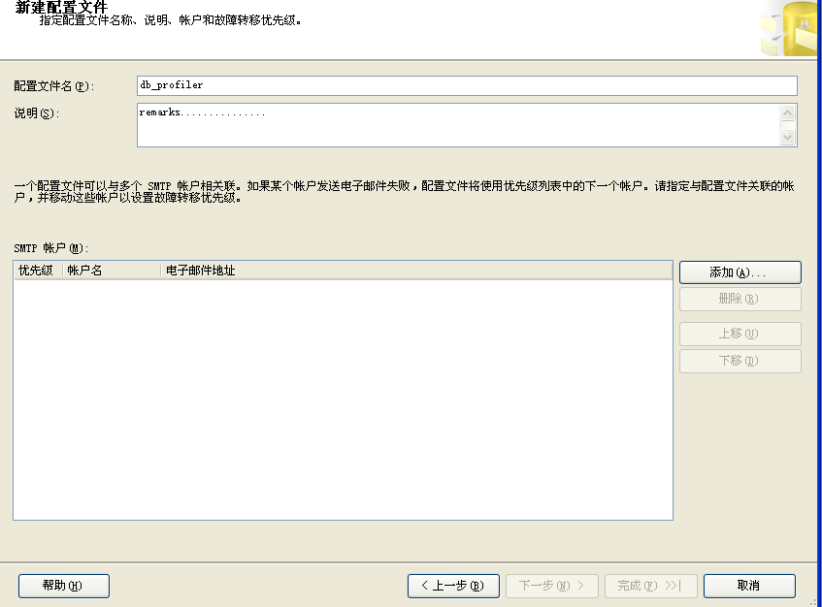Go back with the 上一步(B) button

point(453,586)
